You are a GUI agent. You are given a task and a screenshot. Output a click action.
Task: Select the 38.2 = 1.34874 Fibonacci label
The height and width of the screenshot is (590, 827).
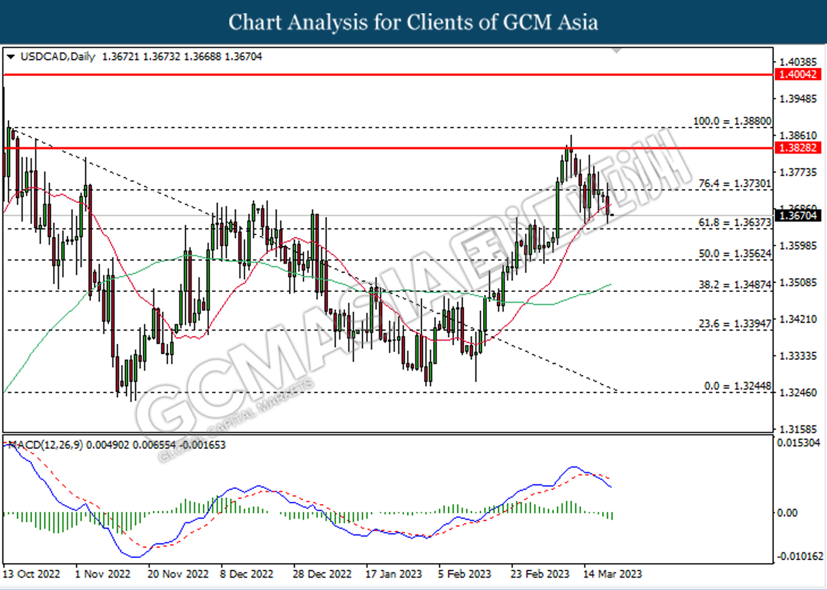coord(735,284)
